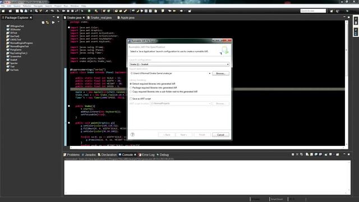Image resolution: width=359 pixels, height=202 pixels.
Task: Select Package required libraries into generated JAR
Action: pyautogui.click(x=153, y=88)
